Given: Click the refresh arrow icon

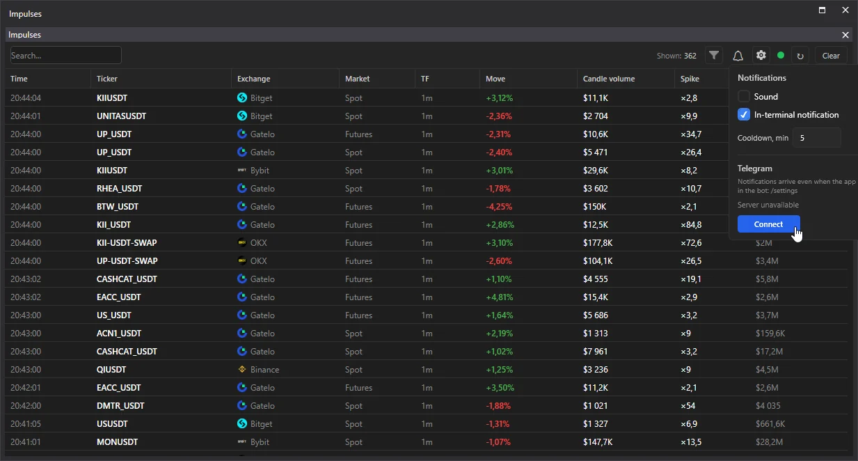Looking at the screenshot, I should pyautogui.click(x=800, y=56).
